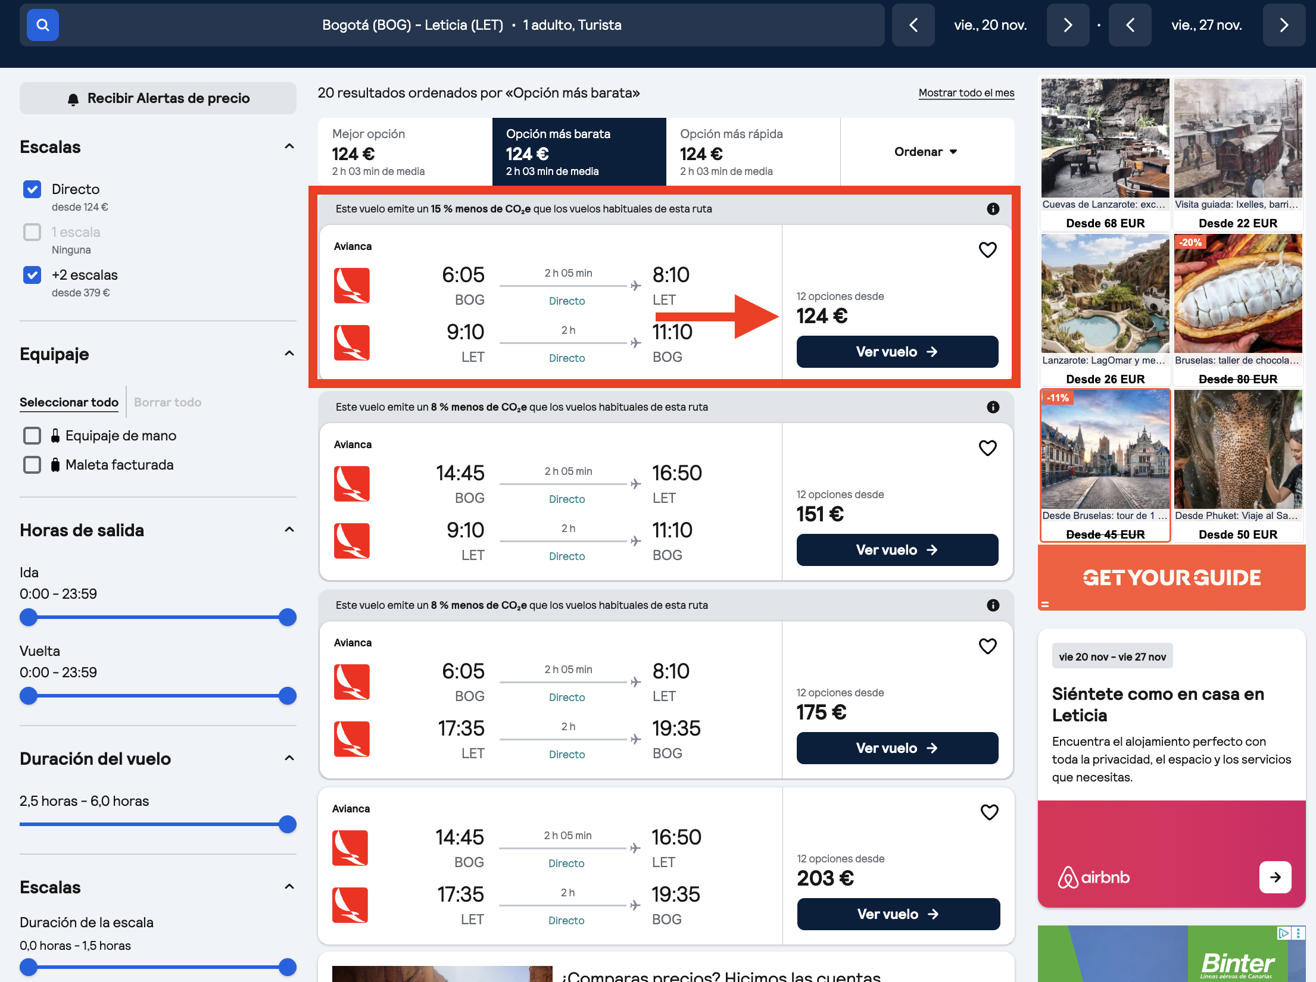The height and width of the screenshot is (982, 1316).
Task: Click Seleccionar todo in Equipaje
Action: [x=69, y=402]
